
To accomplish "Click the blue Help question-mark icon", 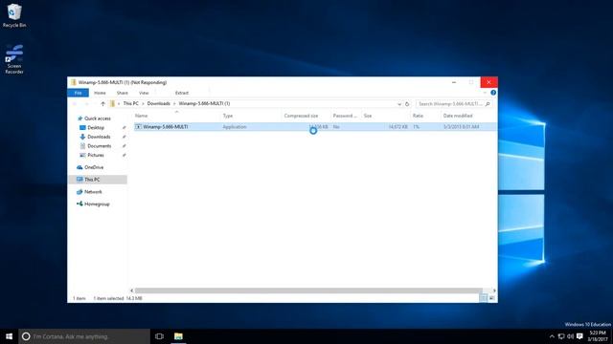I will (493, 93).
